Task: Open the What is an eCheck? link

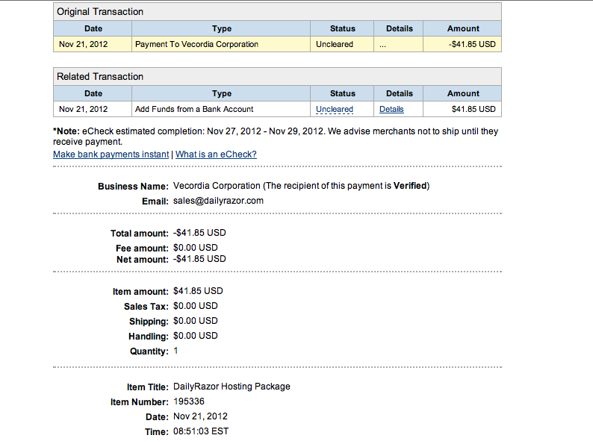Action: point(216,154)
